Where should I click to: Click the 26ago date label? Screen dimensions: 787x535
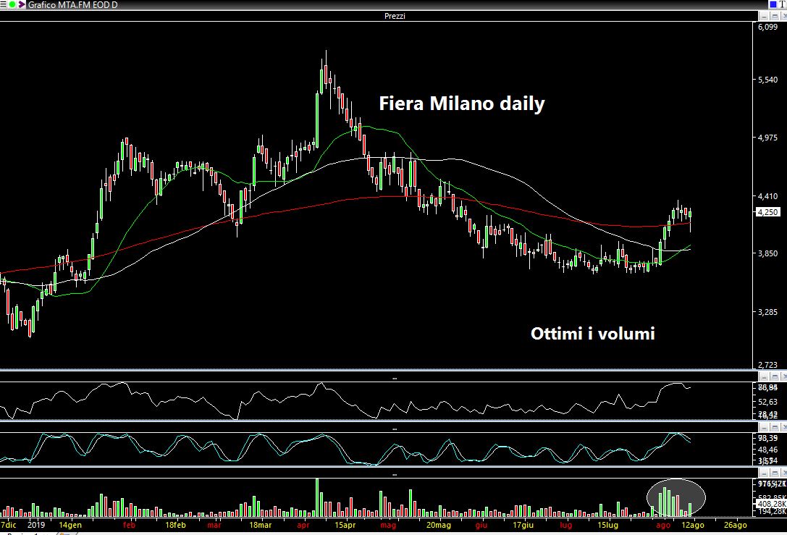pyautogui.click(x=735, y=525)
